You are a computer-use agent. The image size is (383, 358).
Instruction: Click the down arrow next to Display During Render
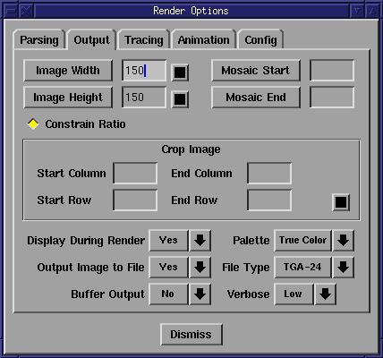point(200,240)
